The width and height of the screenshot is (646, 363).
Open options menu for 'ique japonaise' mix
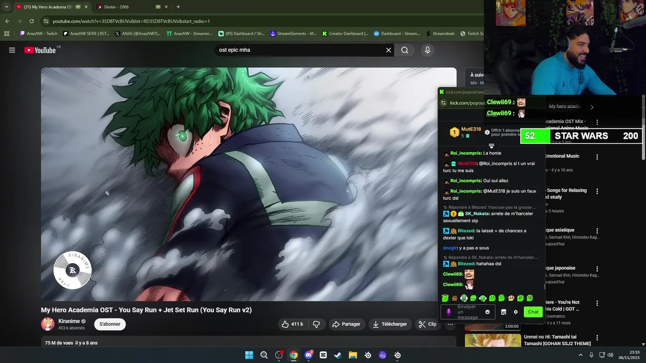[597, 269]
